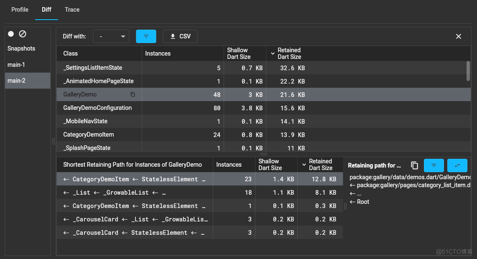The height and width of the screenshot is (259, 477).
Task: Open the 'Diff with' dropdown
Action: pos(111,36)
